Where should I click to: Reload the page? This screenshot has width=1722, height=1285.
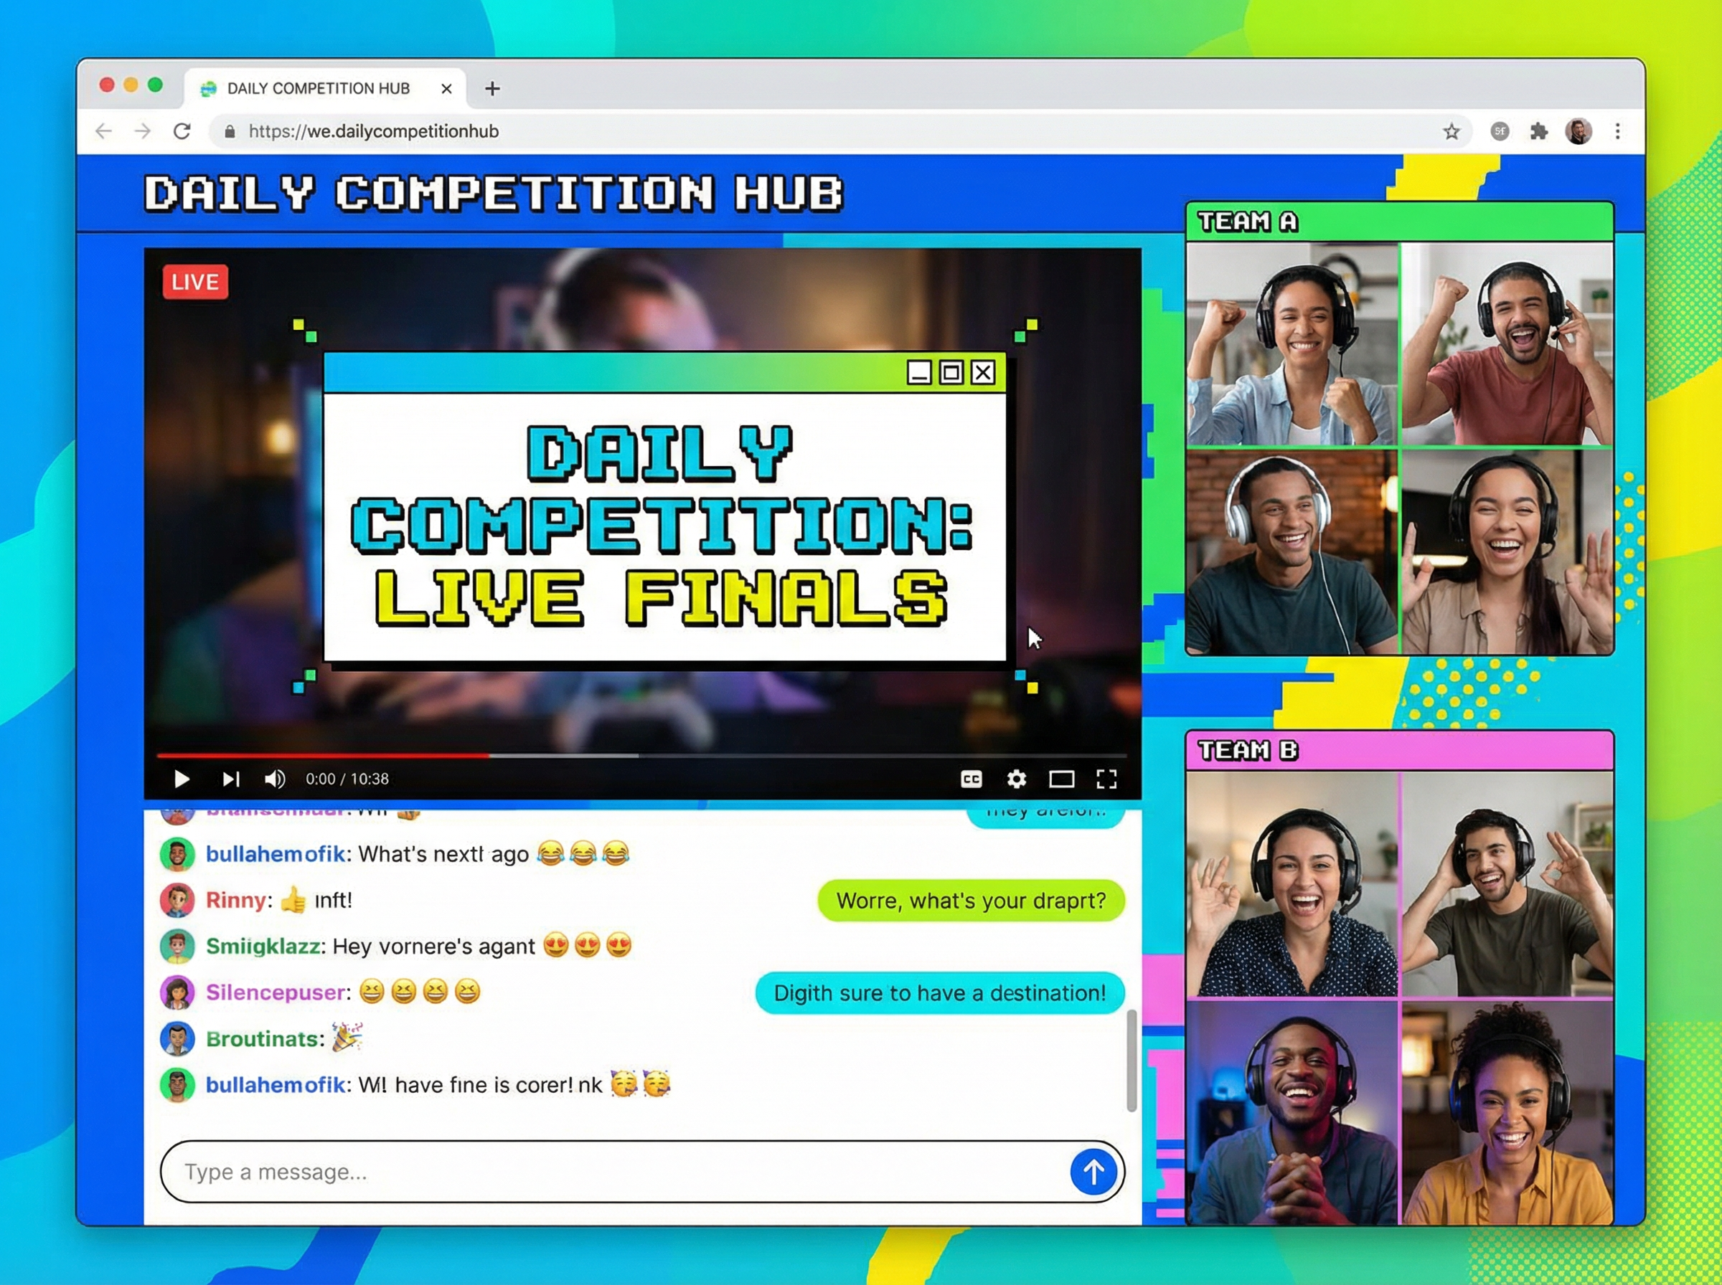[x=182, y=131]
